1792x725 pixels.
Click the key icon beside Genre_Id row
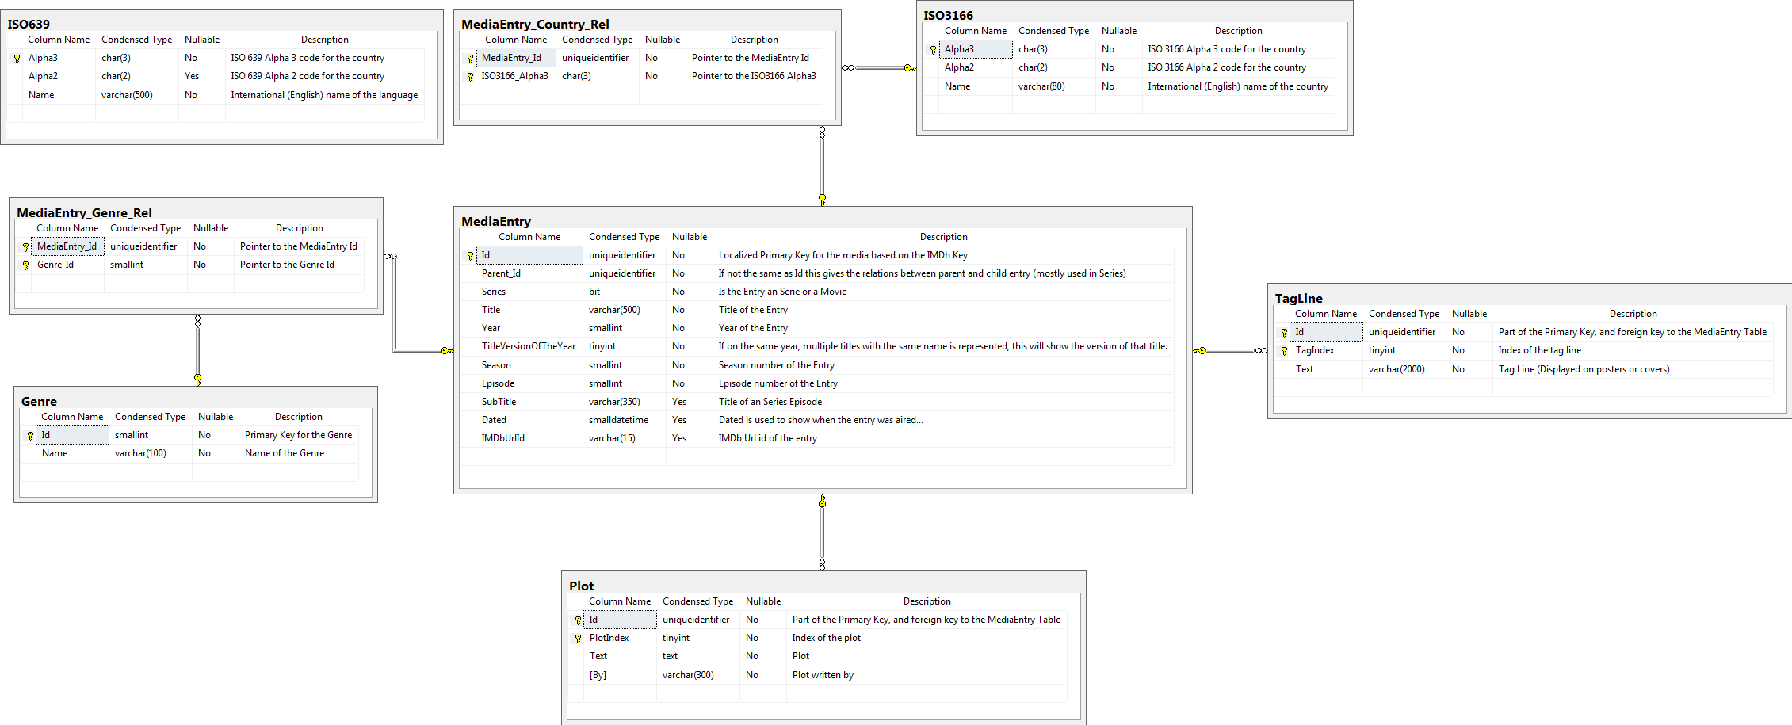(x=25, y=265)
